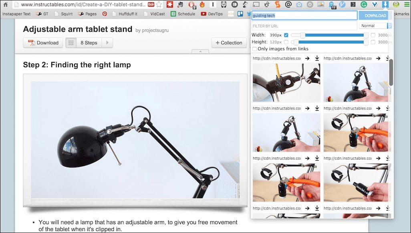The width and height of the screenshot is (411, 233).
Task: Click the browser address bar URL
Action: pyautogui.click(x=83, y=4)
